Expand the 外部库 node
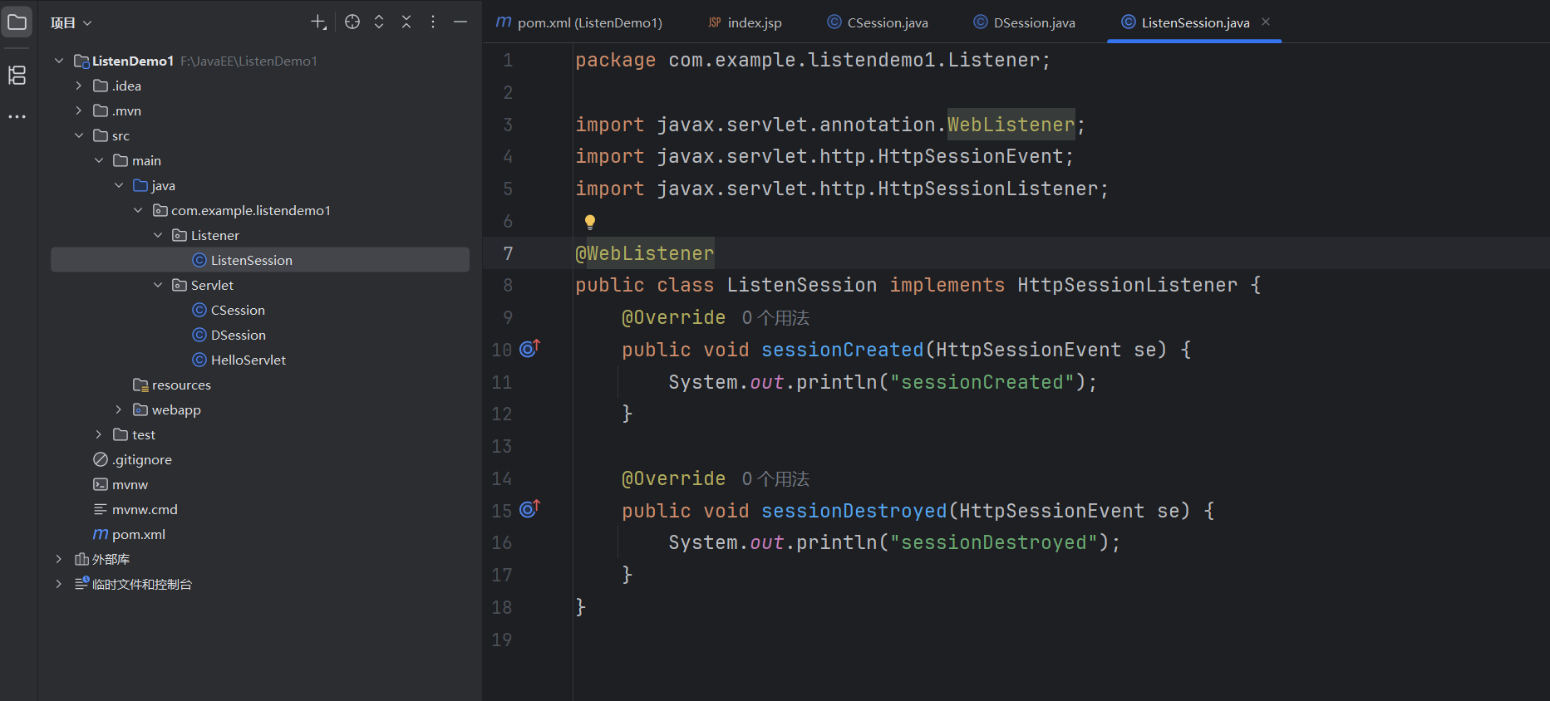 pyautogui.click(x=59, y=559)
